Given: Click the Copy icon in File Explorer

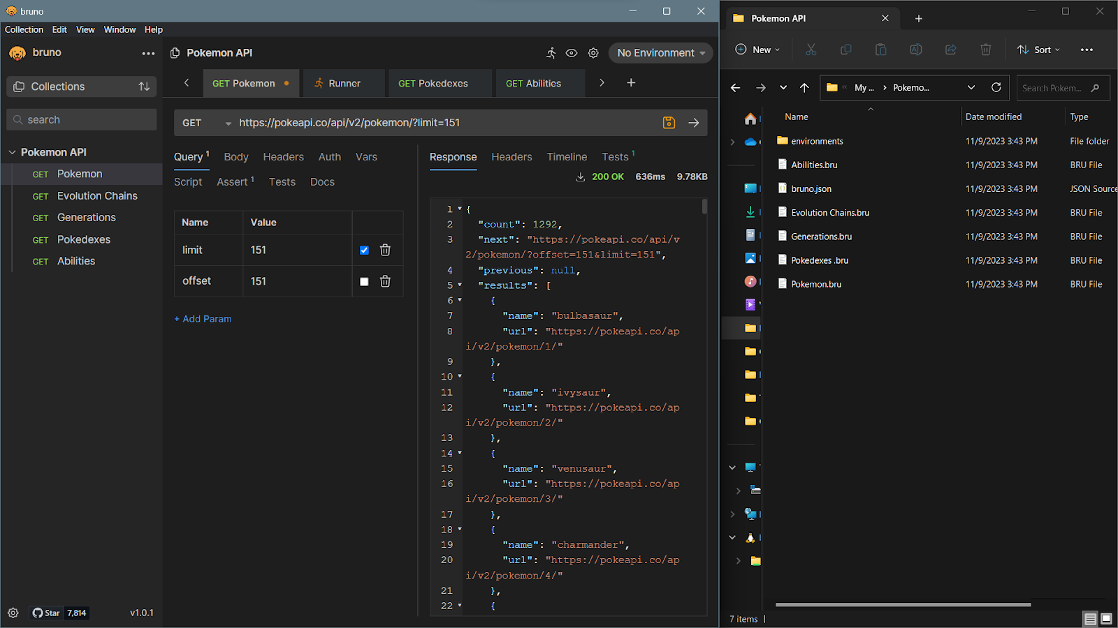Looking at the screenshot, I should coord(845,50).
